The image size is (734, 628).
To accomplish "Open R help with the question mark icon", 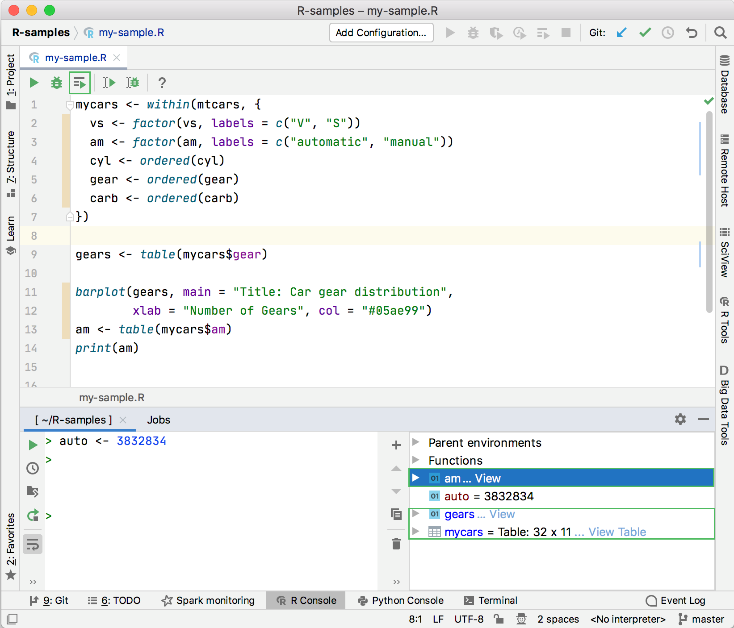I will tap(162, 83).
